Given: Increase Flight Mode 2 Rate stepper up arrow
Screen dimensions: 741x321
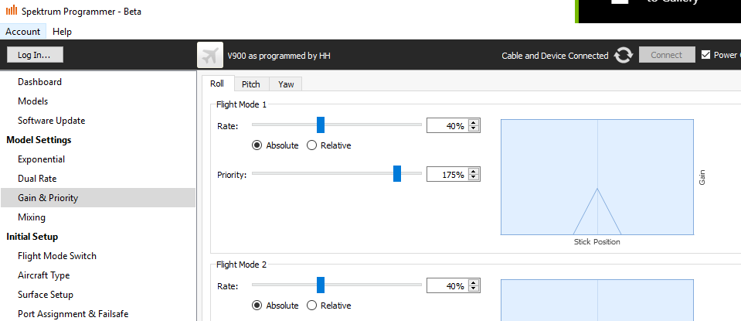Looking at the screenshot, I should (x=474, y=282).
